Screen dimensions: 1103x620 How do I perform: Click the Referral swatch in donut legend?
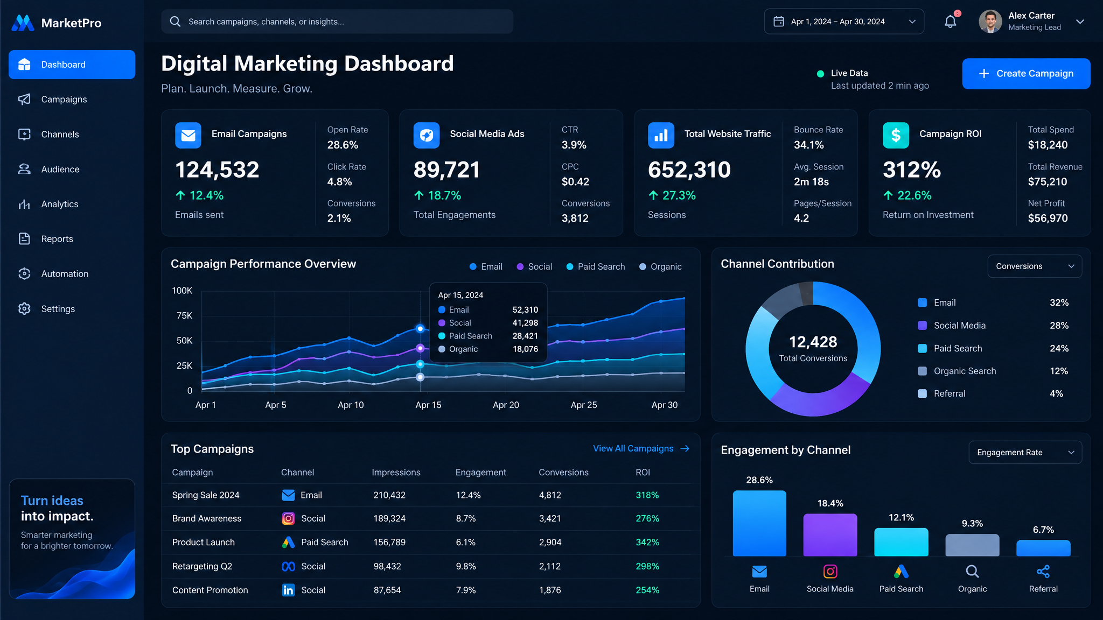[922, 393]
